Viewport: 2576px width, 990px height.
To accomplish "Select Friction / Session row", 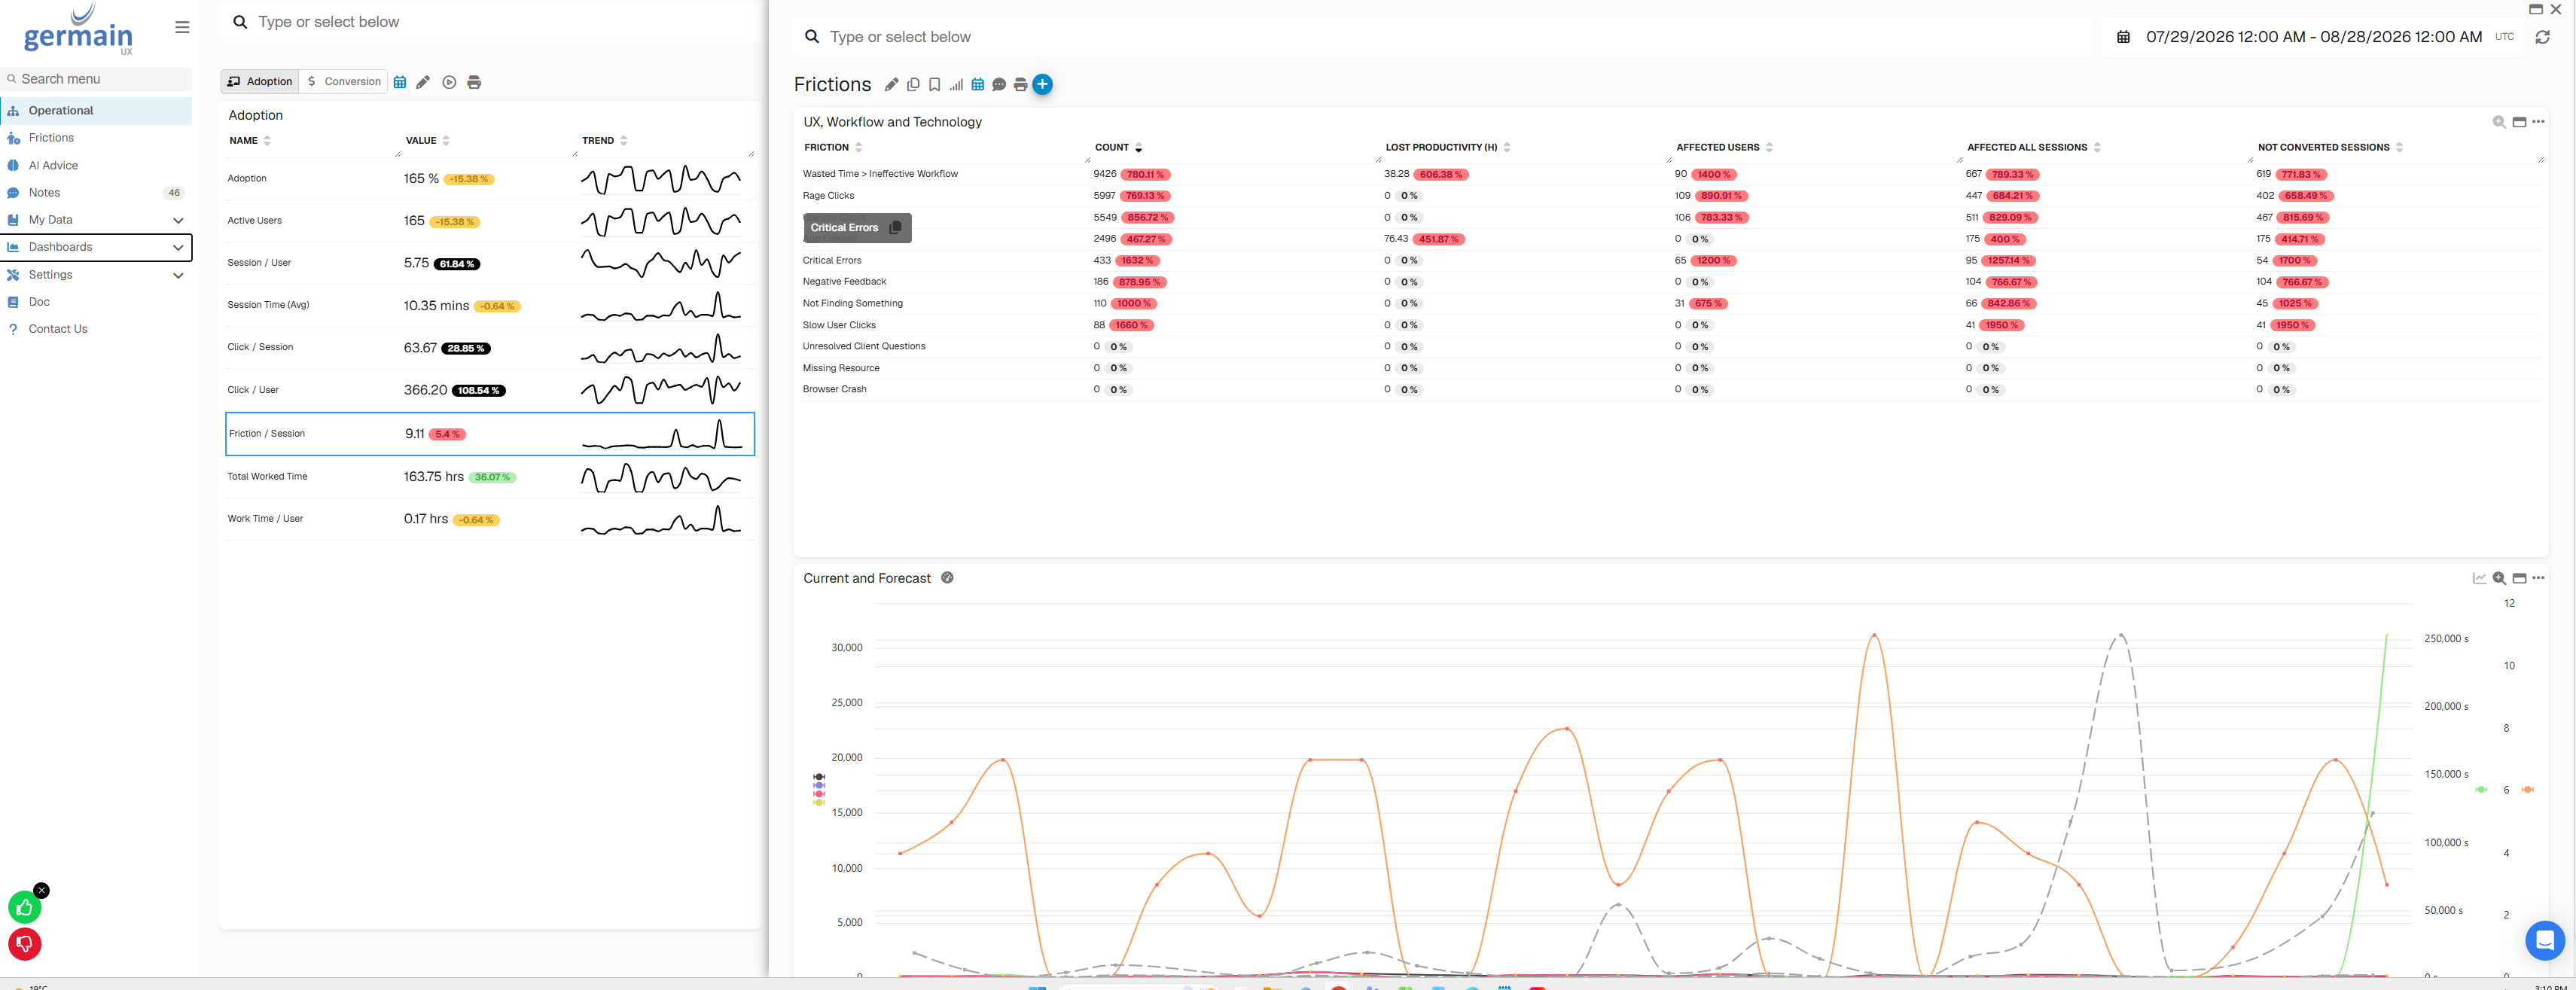I will [490, 434].
